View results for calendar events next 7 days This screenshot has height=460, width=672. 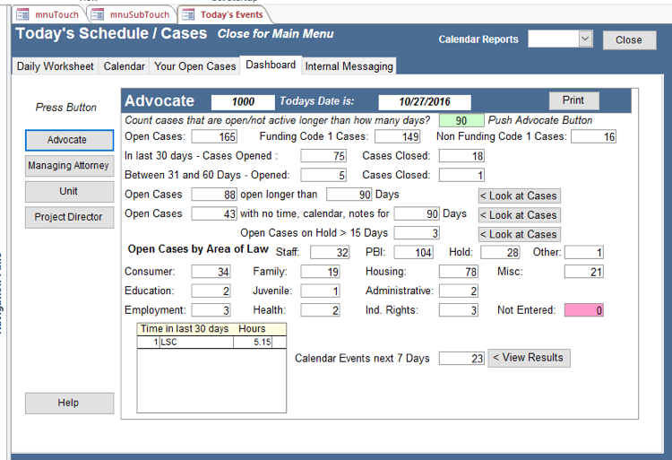tap(528, 358)
